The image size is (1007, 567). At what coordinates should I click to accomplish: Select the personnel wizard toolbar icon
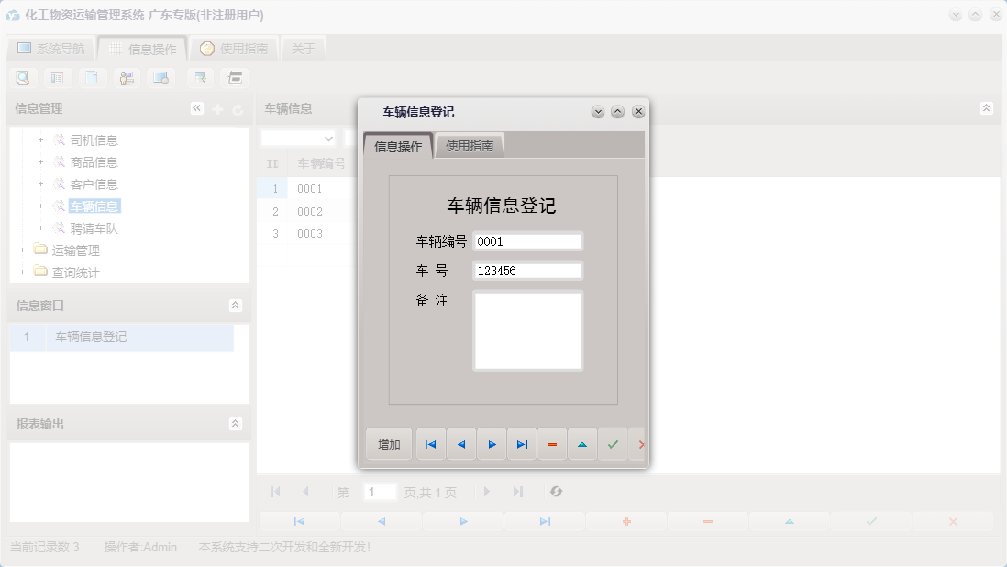click(x=127, y=78)
